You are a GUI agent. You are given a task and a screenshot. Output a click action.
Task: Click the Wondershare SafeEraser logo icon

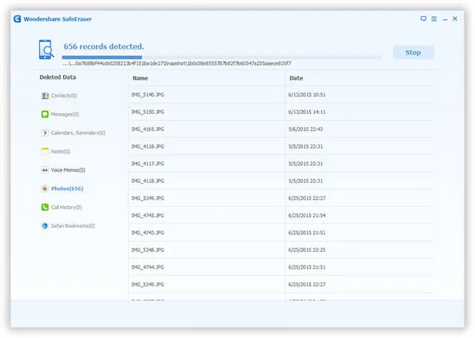[16, 18]
